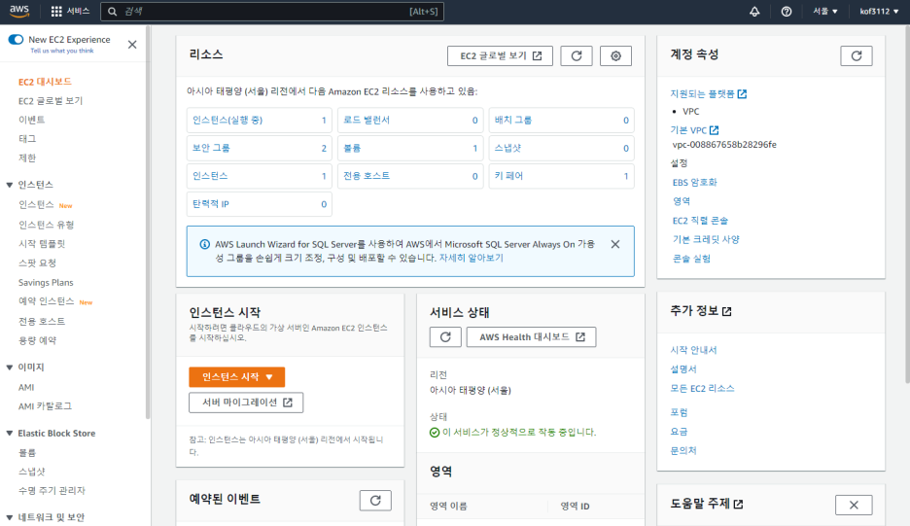
Task: Open the 배치 그룹 resource link
Action: click(513, 121)
